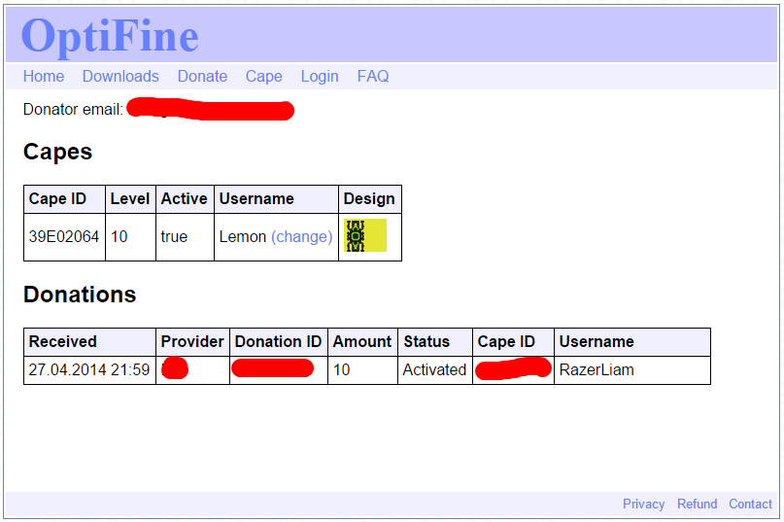Open the Refund footer link
This screenshot has width=784, height=522.
coord(697,504)
